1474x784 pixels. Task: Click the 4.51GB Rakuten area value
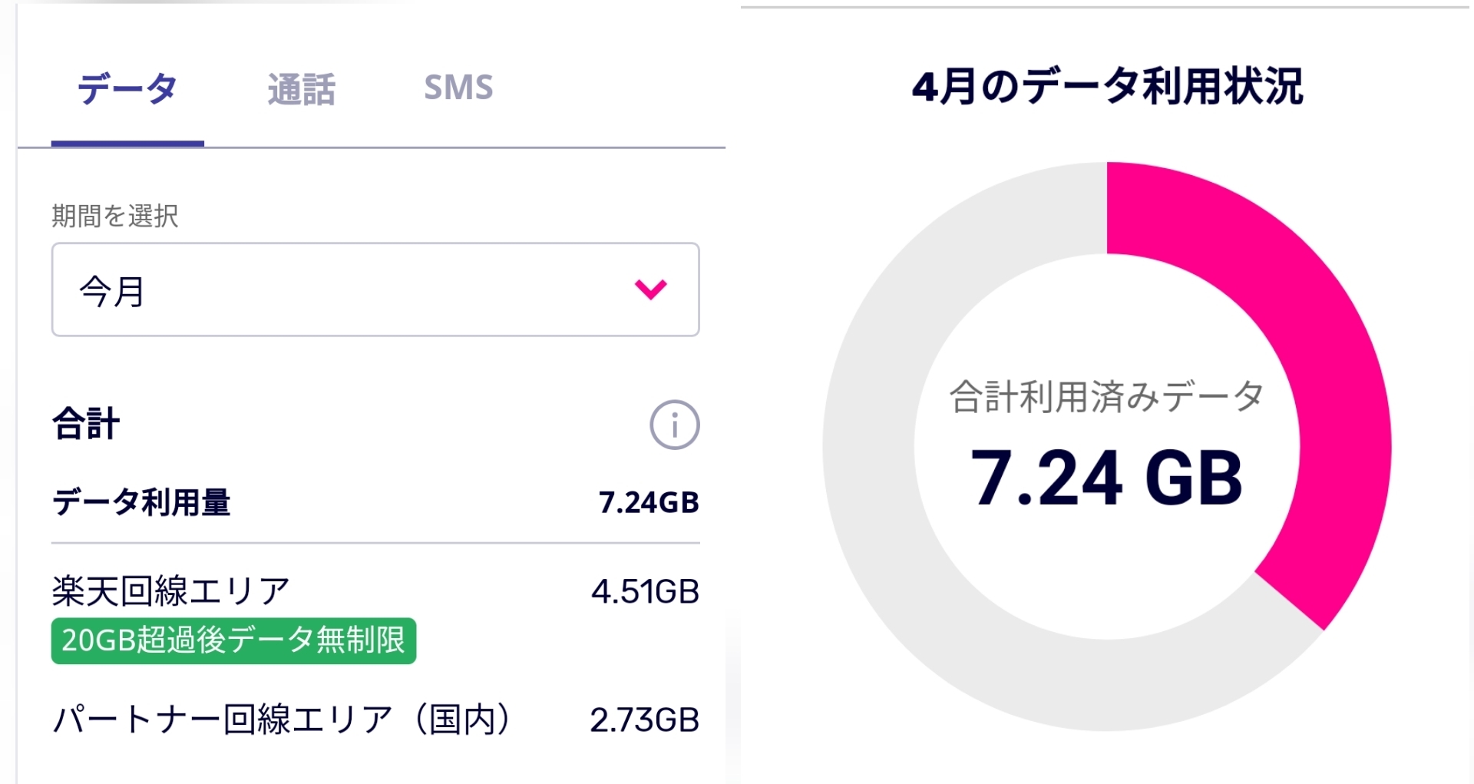pos(645,591)
